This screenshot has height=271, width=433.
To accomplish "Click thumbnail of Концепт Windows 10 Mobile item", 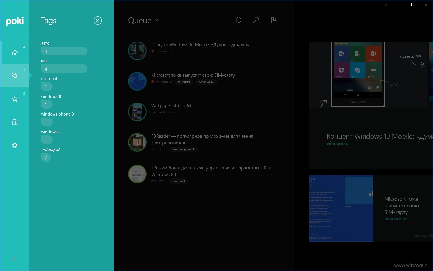I will (137, 51).
